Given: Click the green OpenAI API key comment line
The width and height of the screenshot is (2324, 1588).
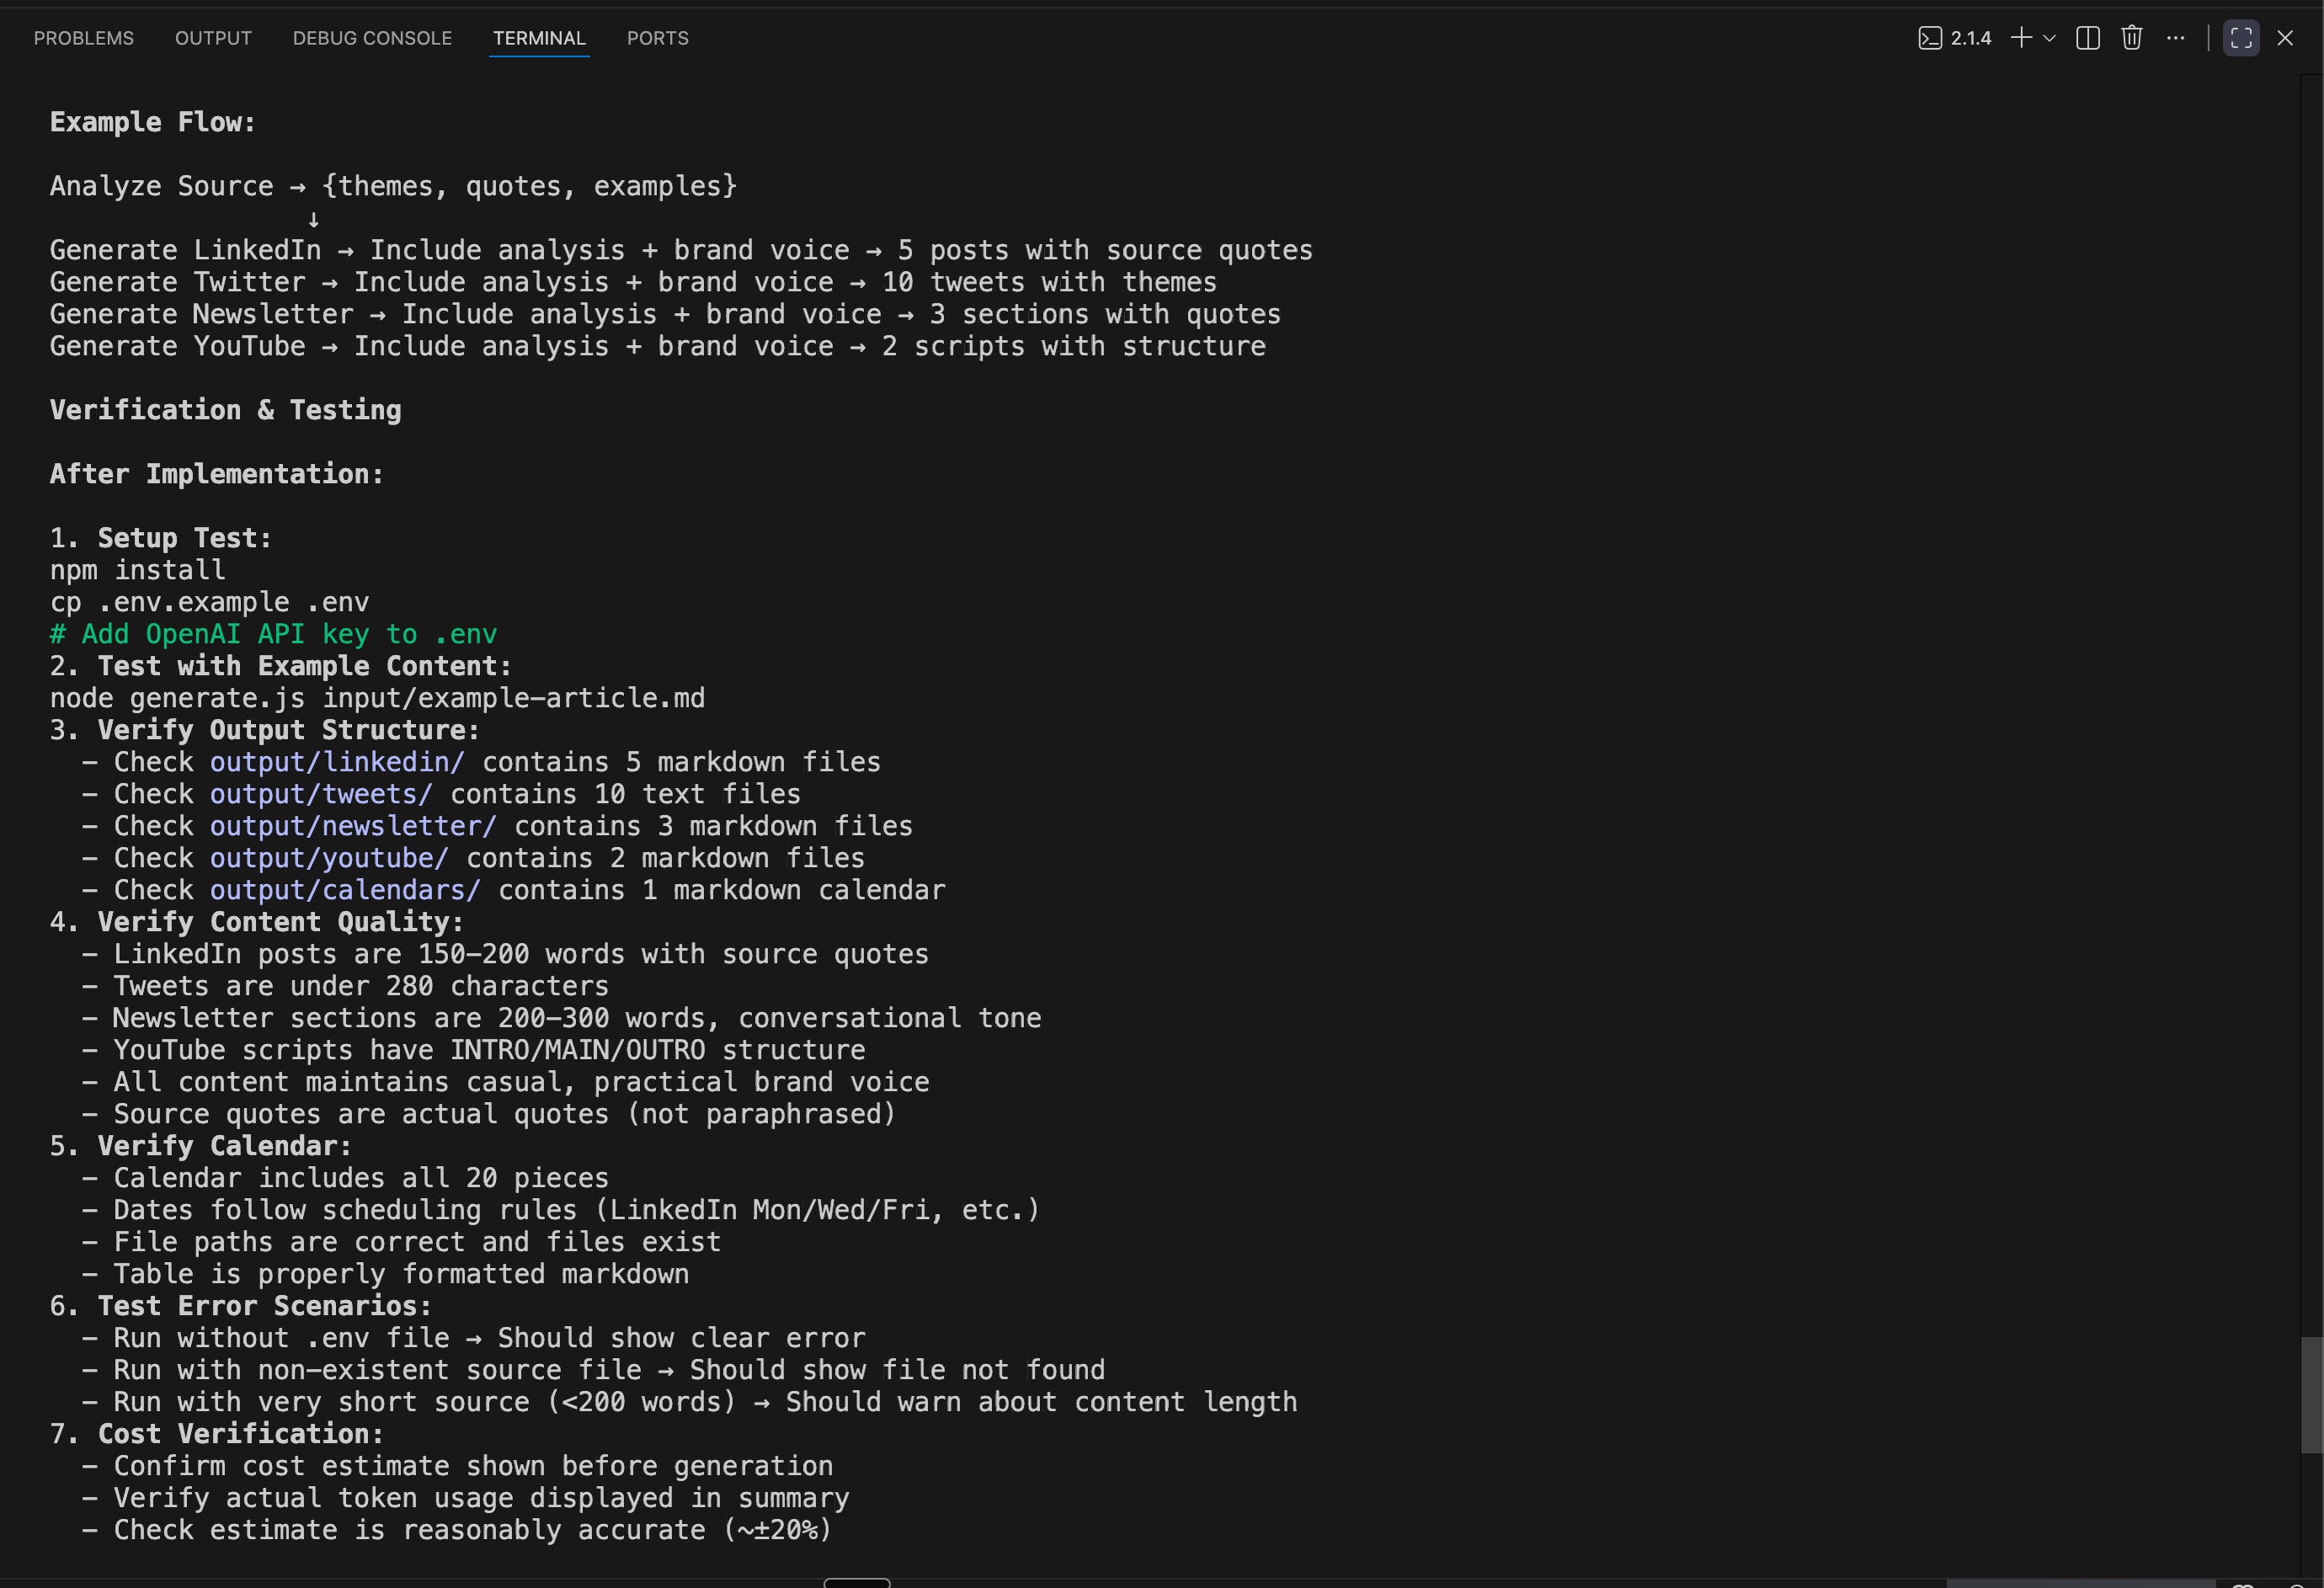Looking at the screenshot, I should pos(273,634).
